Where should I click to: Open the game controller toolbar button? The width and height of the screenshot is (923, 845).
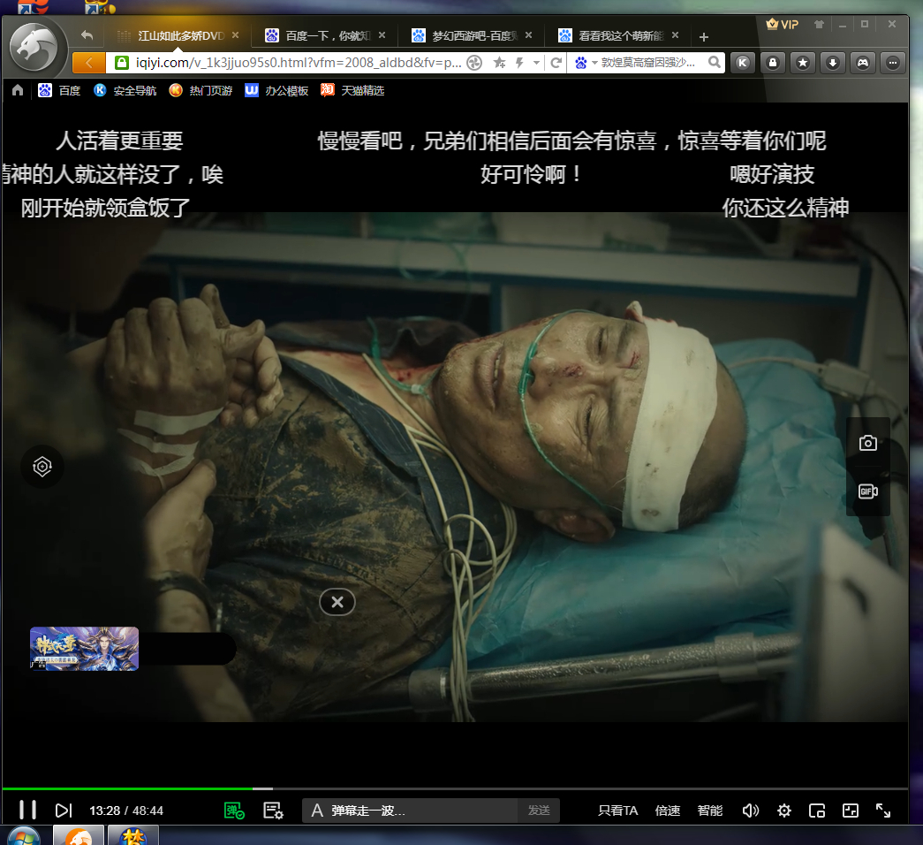click(862, 63)
